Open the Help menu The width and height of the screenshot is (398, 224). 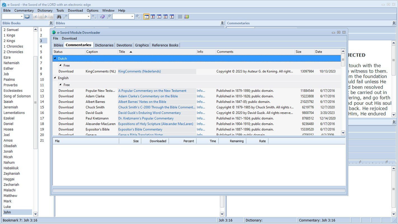tap(122, 10)
